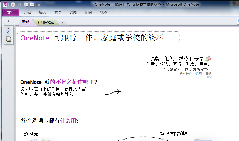Click the Undo arrow in quick access toolbar
Screen dimensions: 239x141
pyautogui.click(x=19, y=4)
